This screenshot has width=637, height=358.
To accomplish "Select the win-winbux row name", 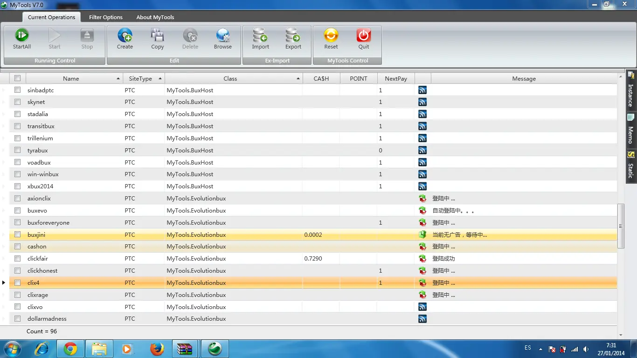I will 43,174.
